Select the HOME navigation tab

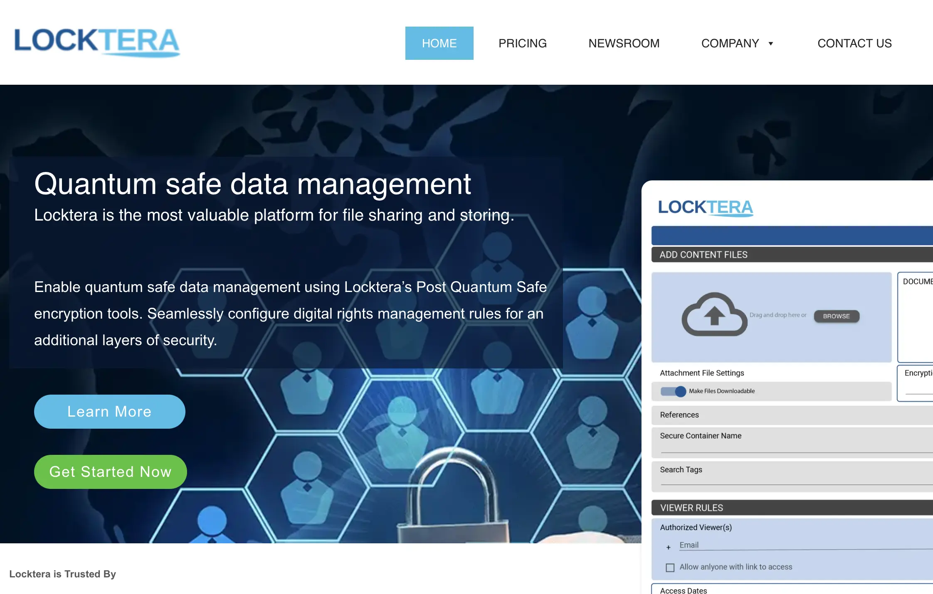pyautogui.click(x=439, y=43)
